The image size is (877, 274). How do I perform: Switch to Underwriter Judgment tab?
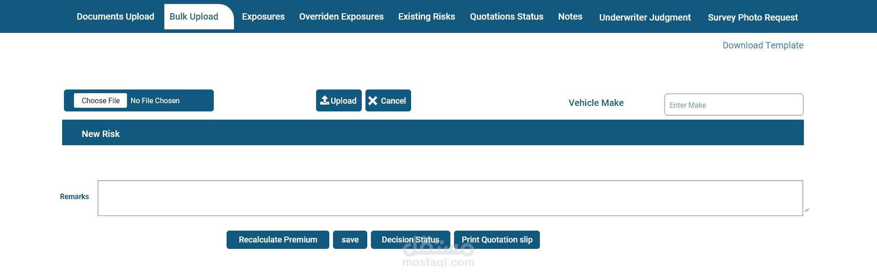645,17
